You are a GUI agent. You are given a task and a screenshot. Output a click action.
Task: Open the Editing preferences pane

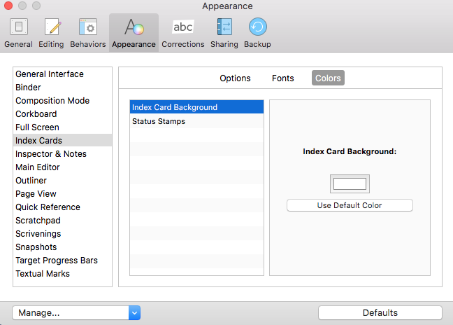51,33
